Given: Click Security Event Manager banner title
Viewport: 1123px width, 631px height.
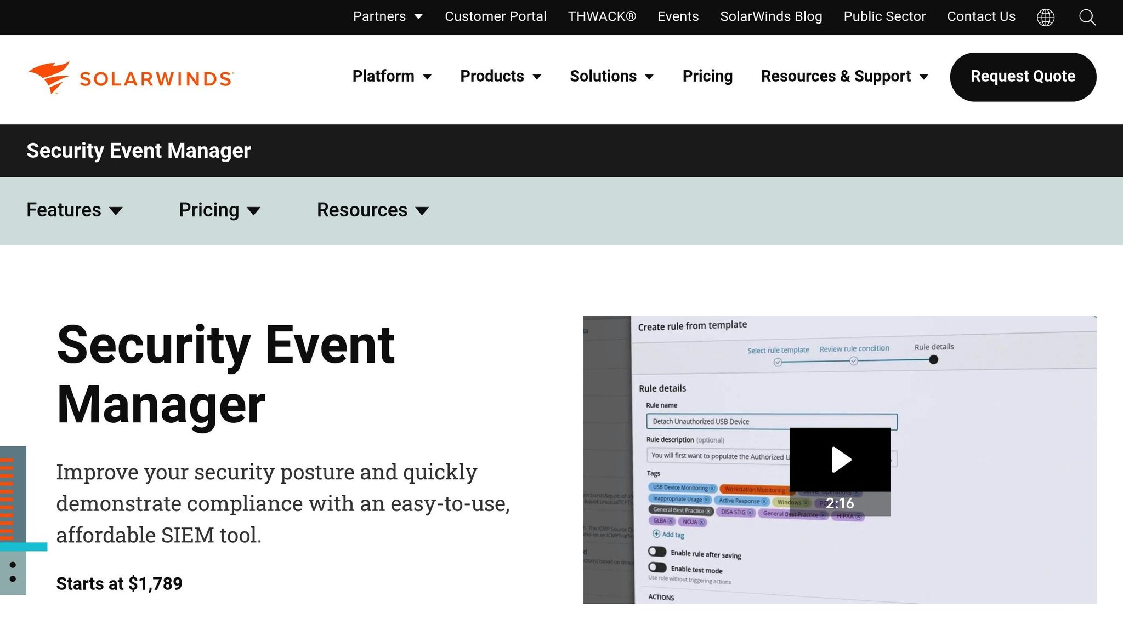Looking at the screenshot, I should [139, 151].
